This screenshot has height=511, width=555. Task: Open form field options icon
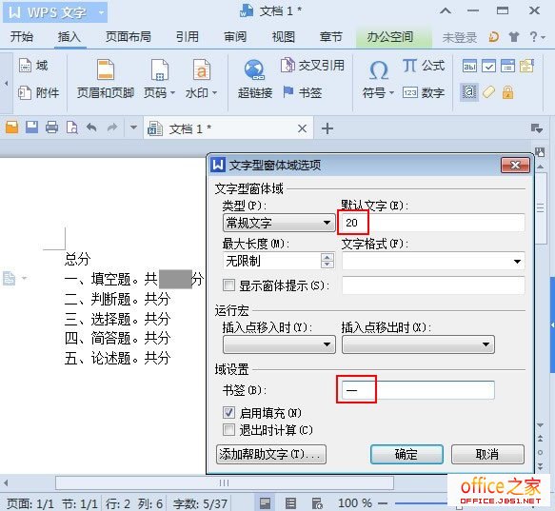coord(526,66)
